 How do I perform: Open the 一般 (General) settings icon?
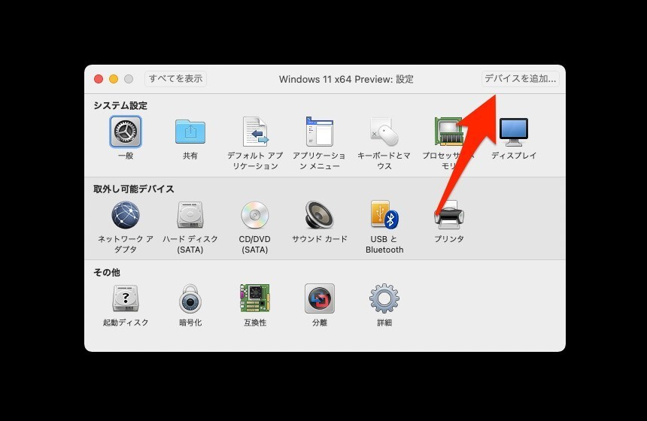(126, 132)
